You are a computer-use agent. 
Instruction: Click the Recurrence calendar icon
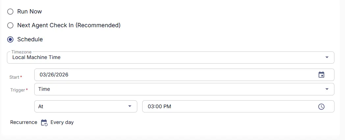[x=44, y=123]
